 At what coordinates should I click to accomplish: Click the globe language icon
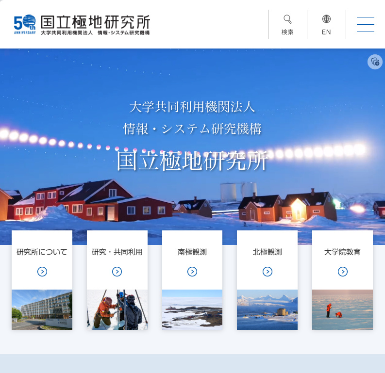pos(326,19)
